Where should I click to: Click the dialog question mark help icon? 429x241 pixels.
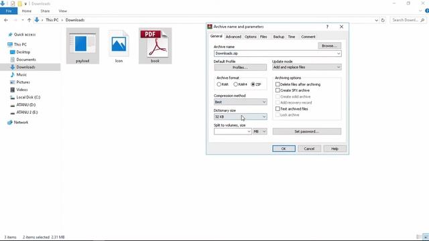[x=327, y=27]
